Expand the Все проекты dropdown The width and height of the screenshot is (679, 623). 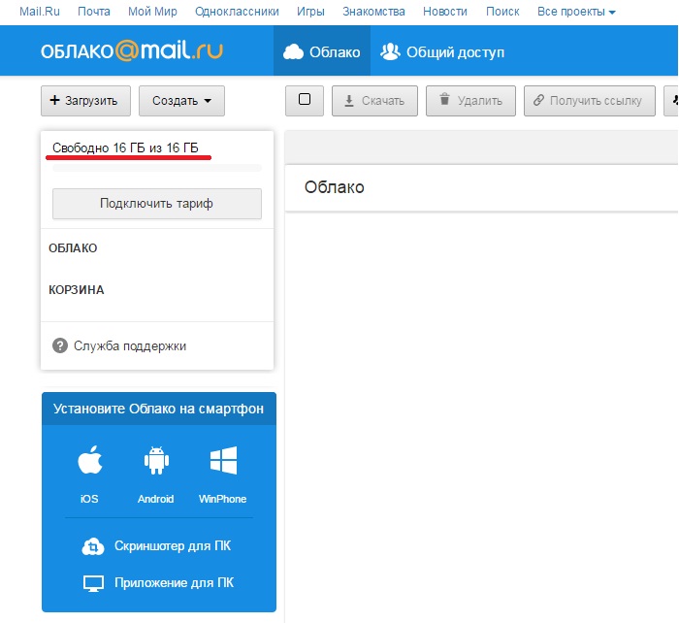click(x=576, y=12)
